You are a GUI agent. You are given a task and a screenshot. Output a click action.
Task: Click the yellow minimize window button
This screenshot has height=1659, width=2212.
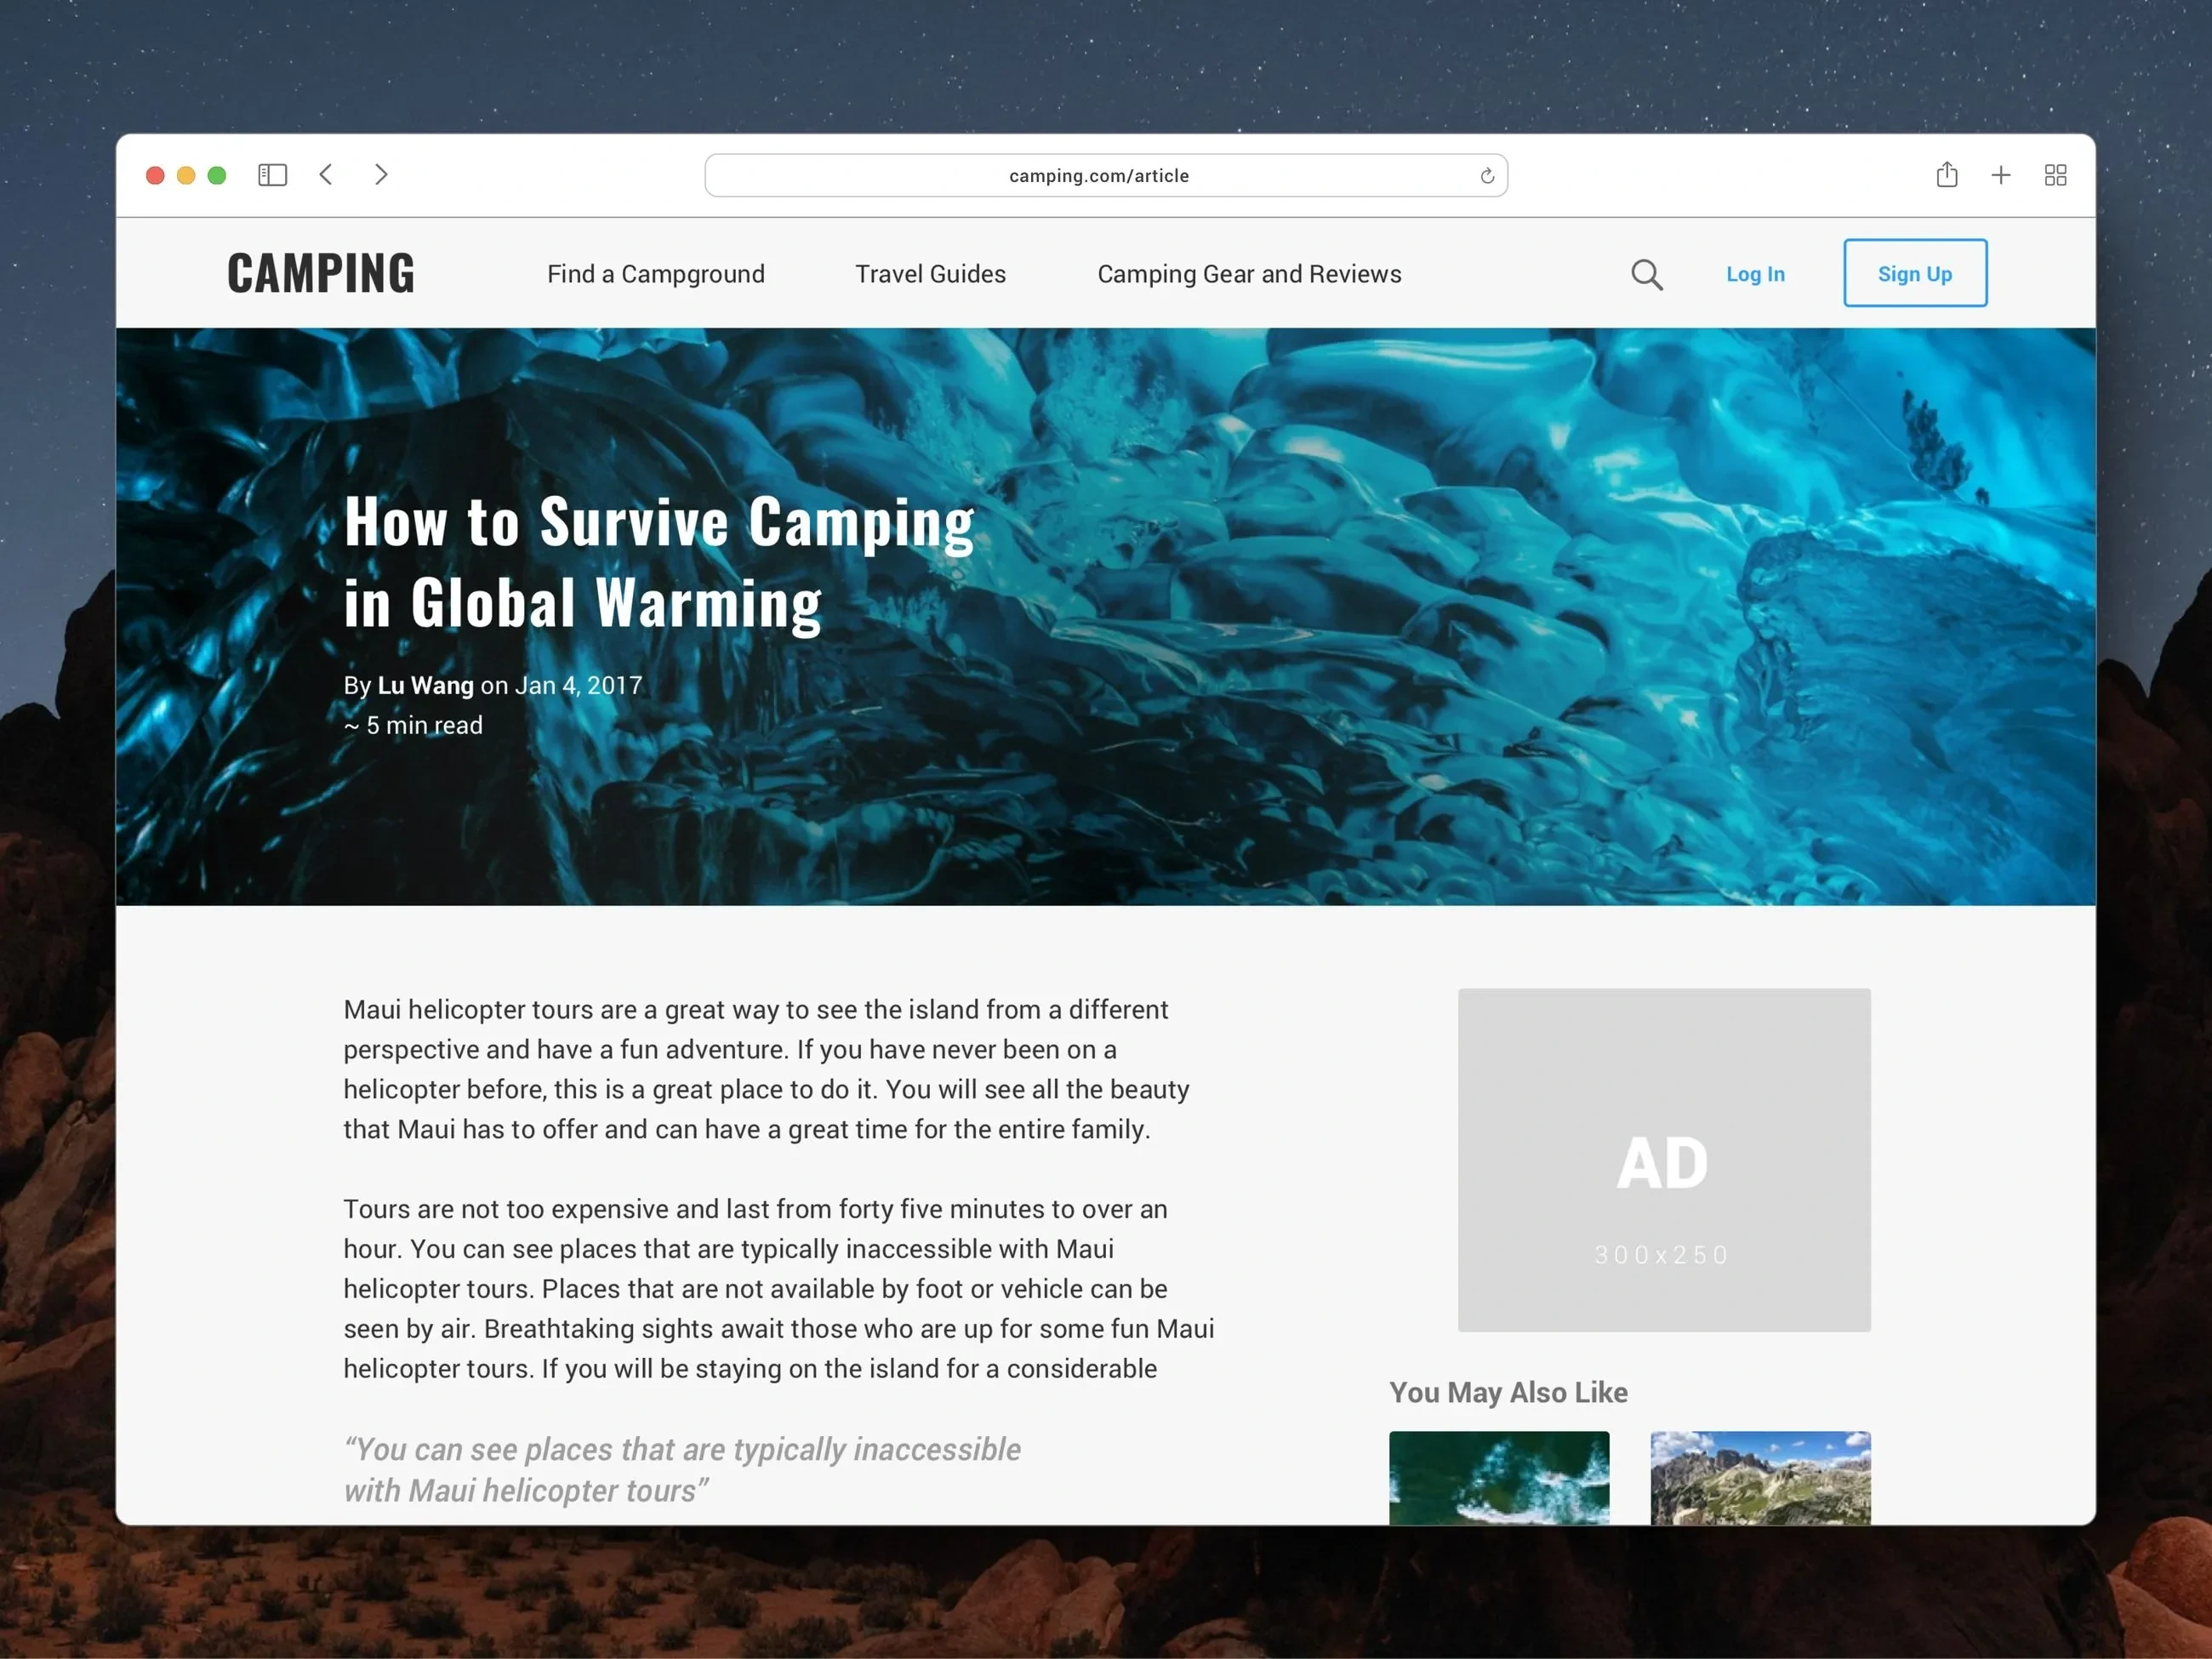(186, 175)
